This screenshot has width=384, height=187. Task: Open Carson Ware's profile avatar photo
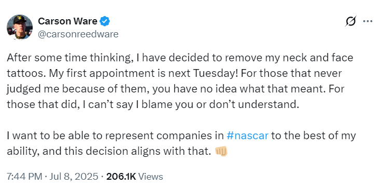(x=20, y=27)
